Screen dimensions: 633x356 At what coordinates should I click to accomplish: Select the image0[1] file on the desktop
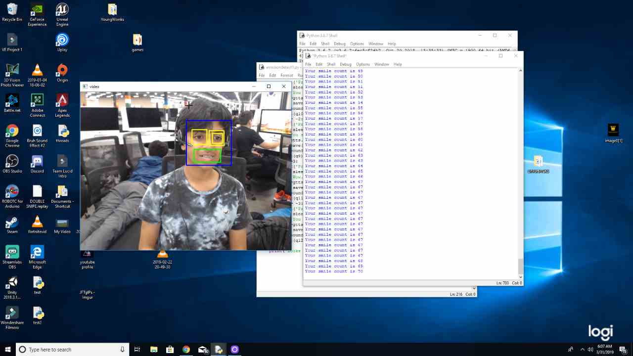point(613,133)
